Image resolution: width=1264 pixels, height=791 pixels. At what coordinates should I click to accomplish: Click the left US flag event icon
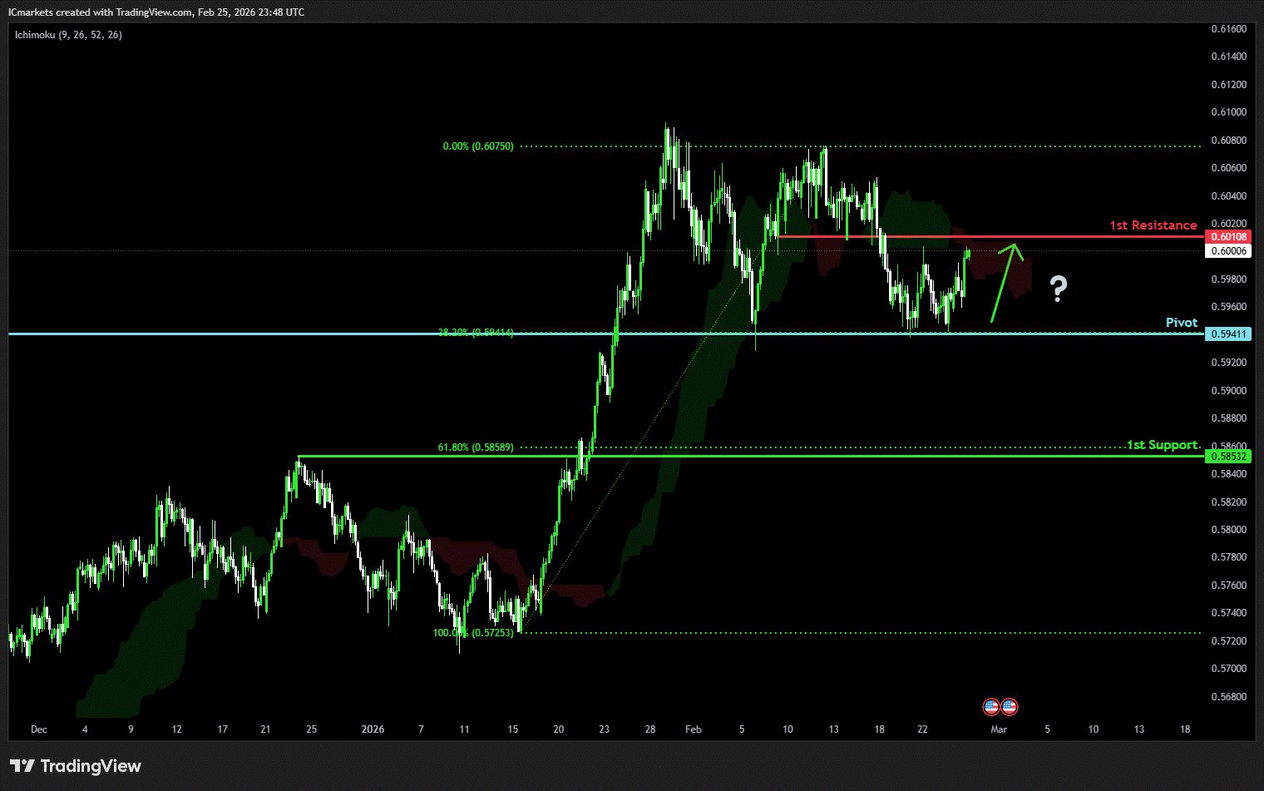pyautogui.click(x=990, y=707)
